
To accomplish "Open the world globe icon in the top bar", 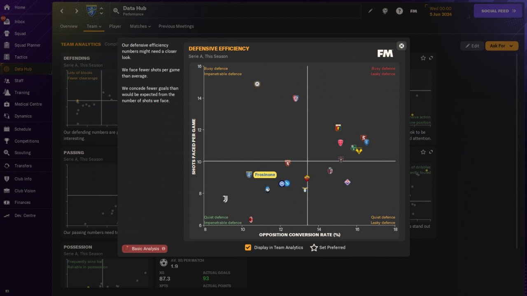I will tap(385, 11).
